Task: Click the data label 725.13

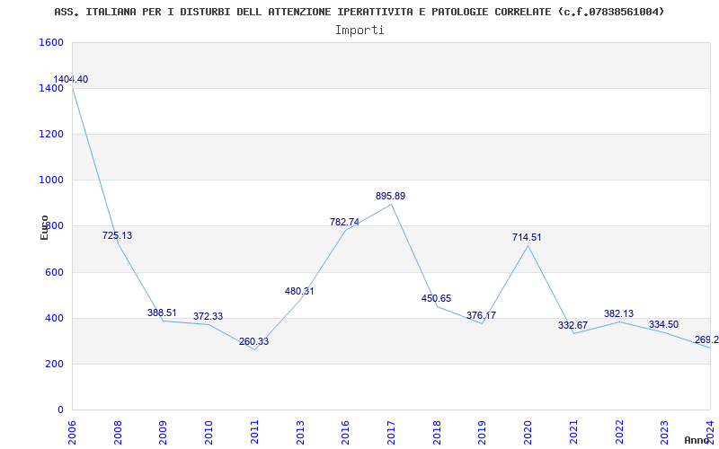Action: pyautogui.click(x=117, y=235)
